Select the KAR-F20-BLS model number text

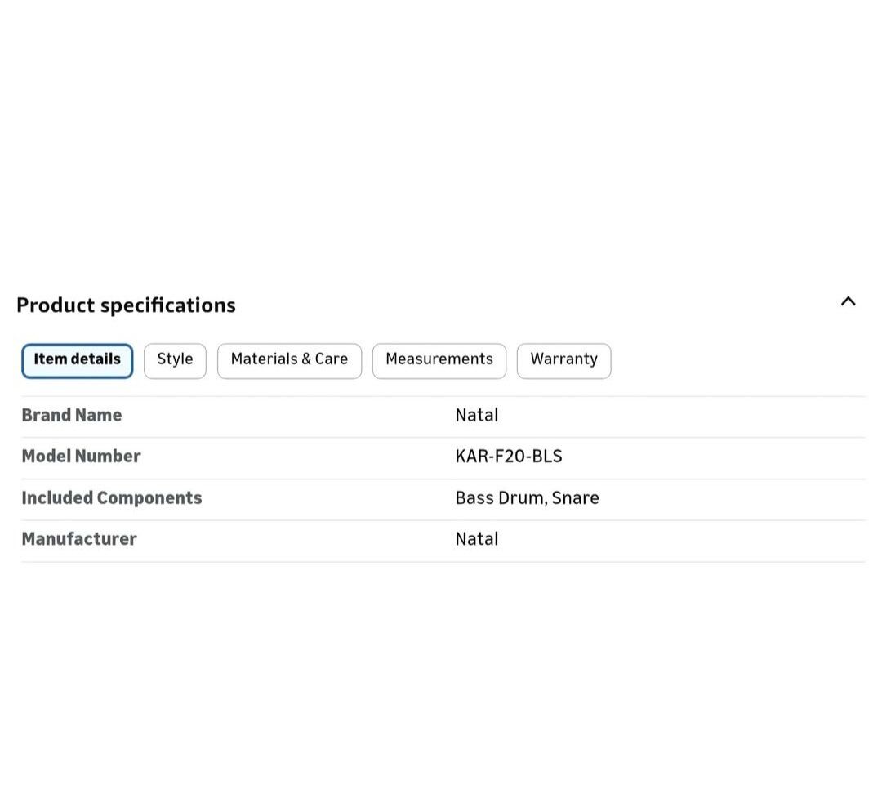[508, 457]
